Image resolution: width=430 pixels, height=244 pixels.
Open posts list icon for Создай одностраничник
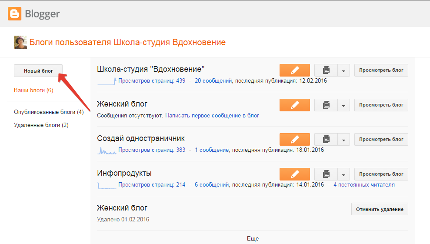click(x=326, y=140)
